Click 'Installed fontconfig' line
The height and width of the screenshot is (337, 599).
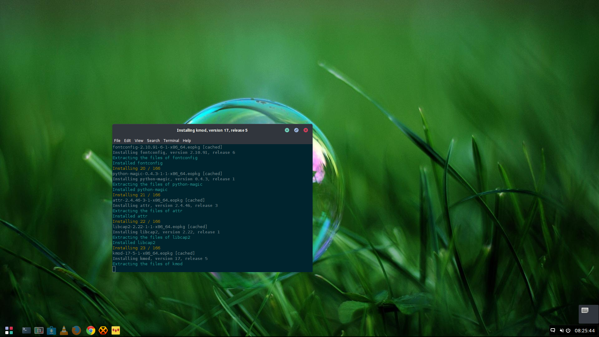[x=138, y=163]
